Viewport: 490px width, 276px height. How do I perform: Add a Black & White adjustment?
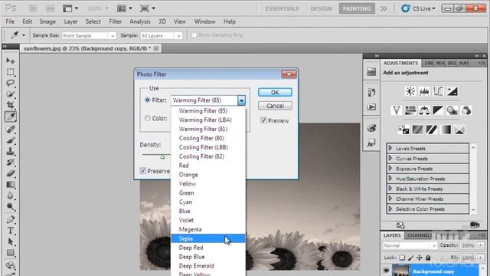pos(438,110)
